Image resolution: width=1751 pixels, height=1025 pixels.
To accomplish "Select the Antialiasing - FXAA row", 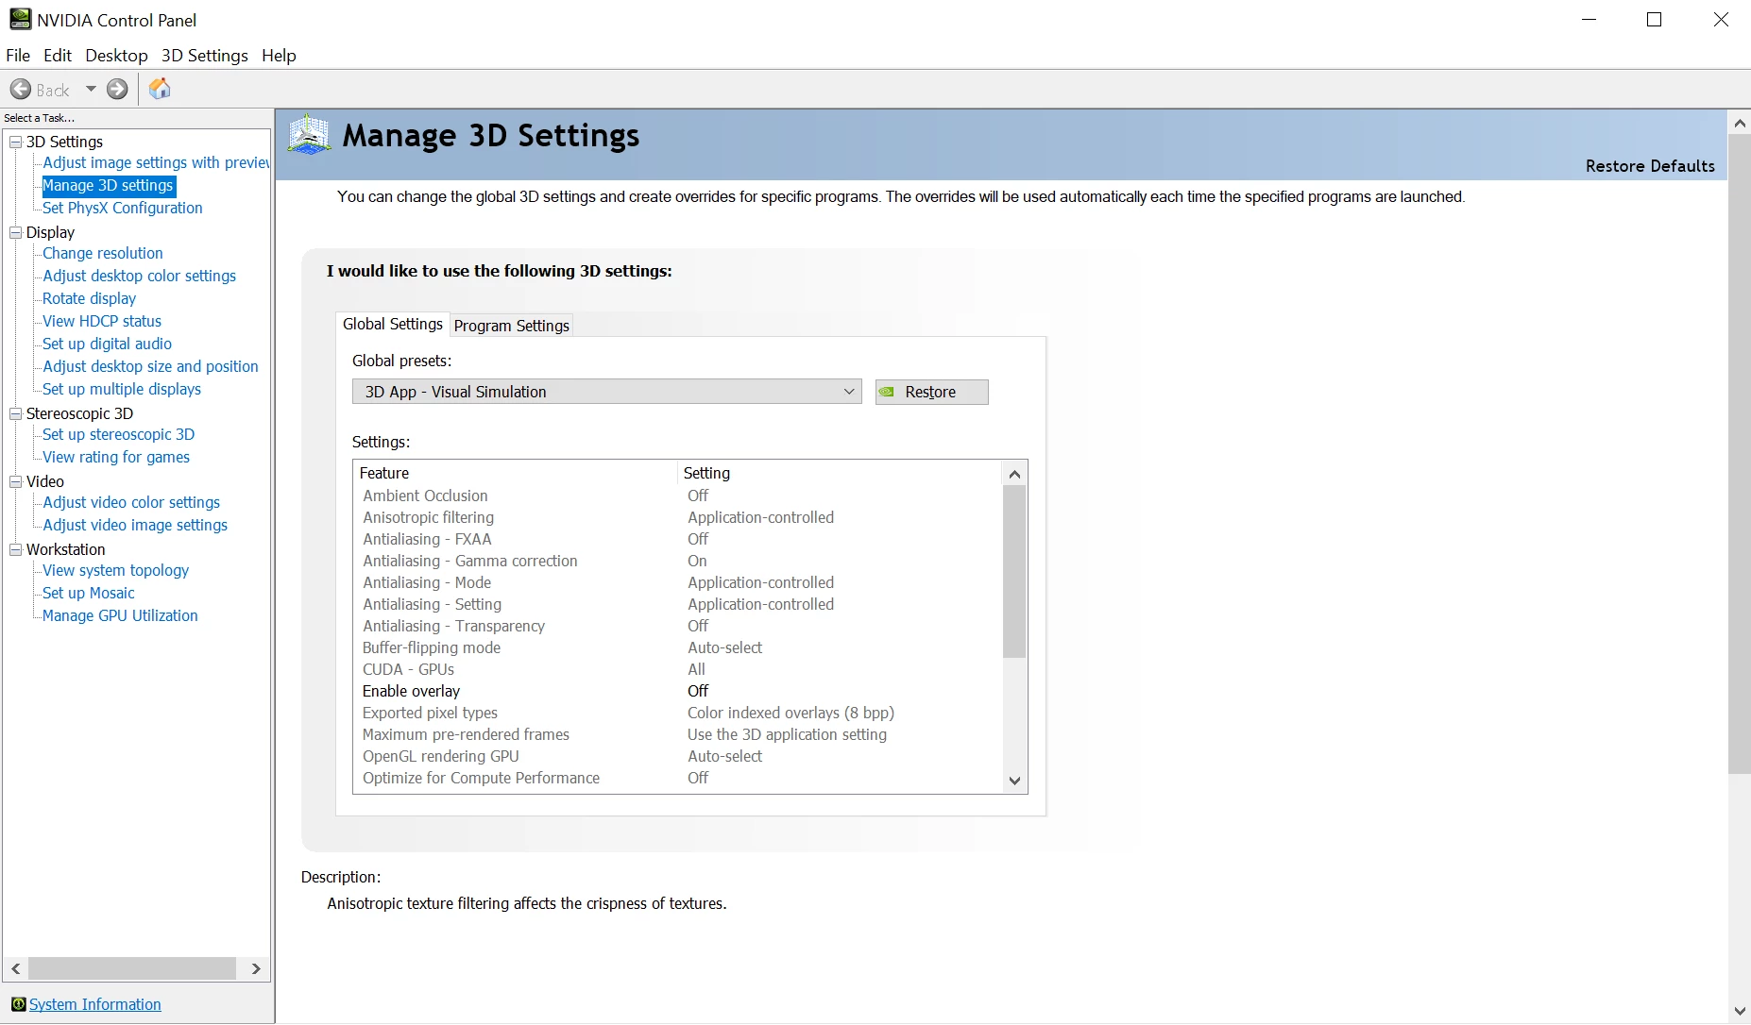I will 677,539.
